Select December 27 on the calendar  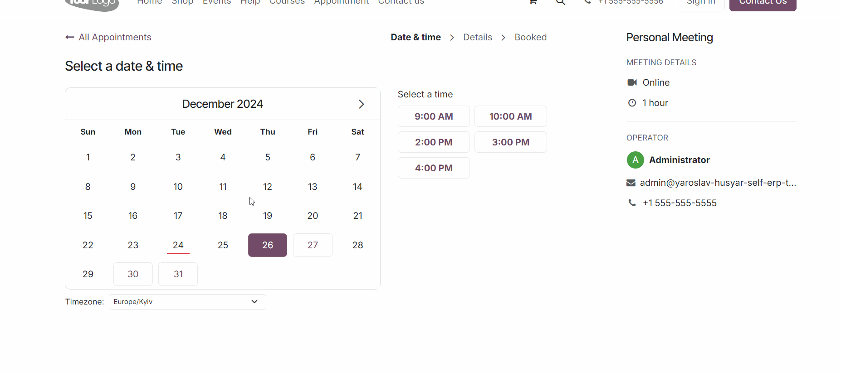click(313, 245)
